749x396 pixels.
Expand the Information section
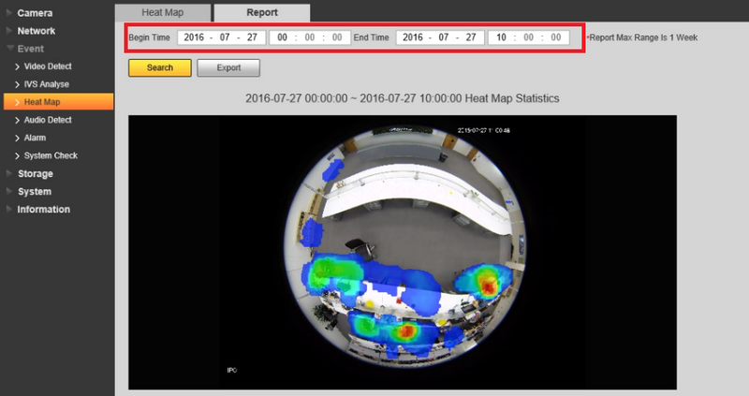pos(43,209)
